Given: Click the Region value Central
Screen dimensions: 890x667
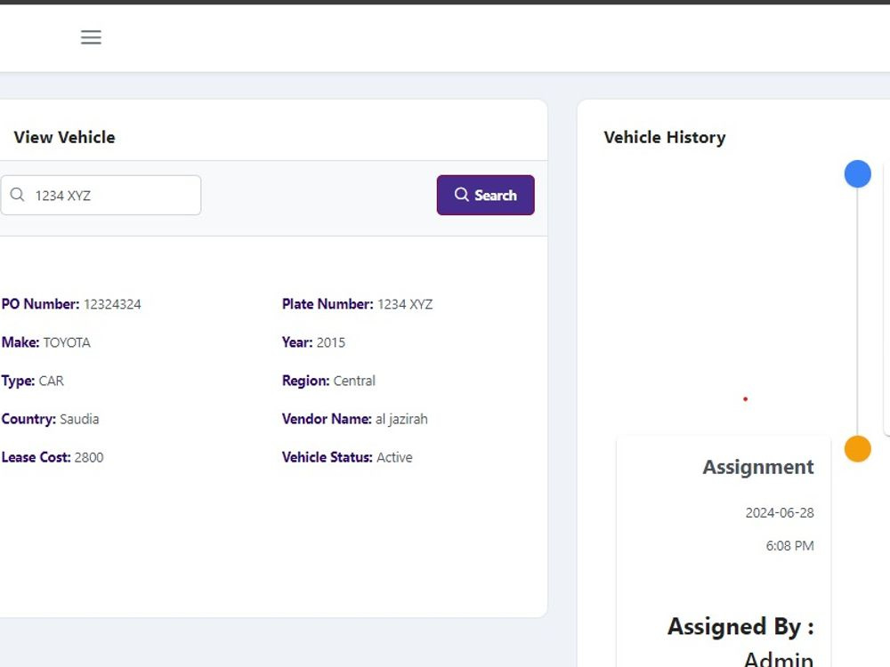Looking at the screenshot, I should (x=354, y=381).
